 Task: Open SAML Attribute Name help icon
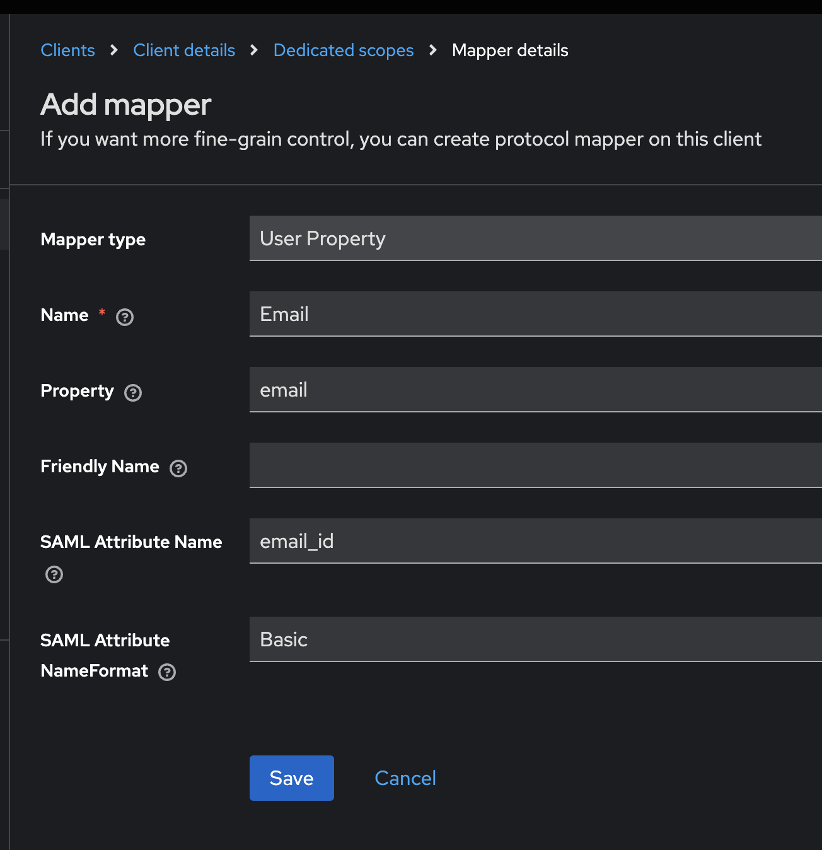[x=54, y=574]
